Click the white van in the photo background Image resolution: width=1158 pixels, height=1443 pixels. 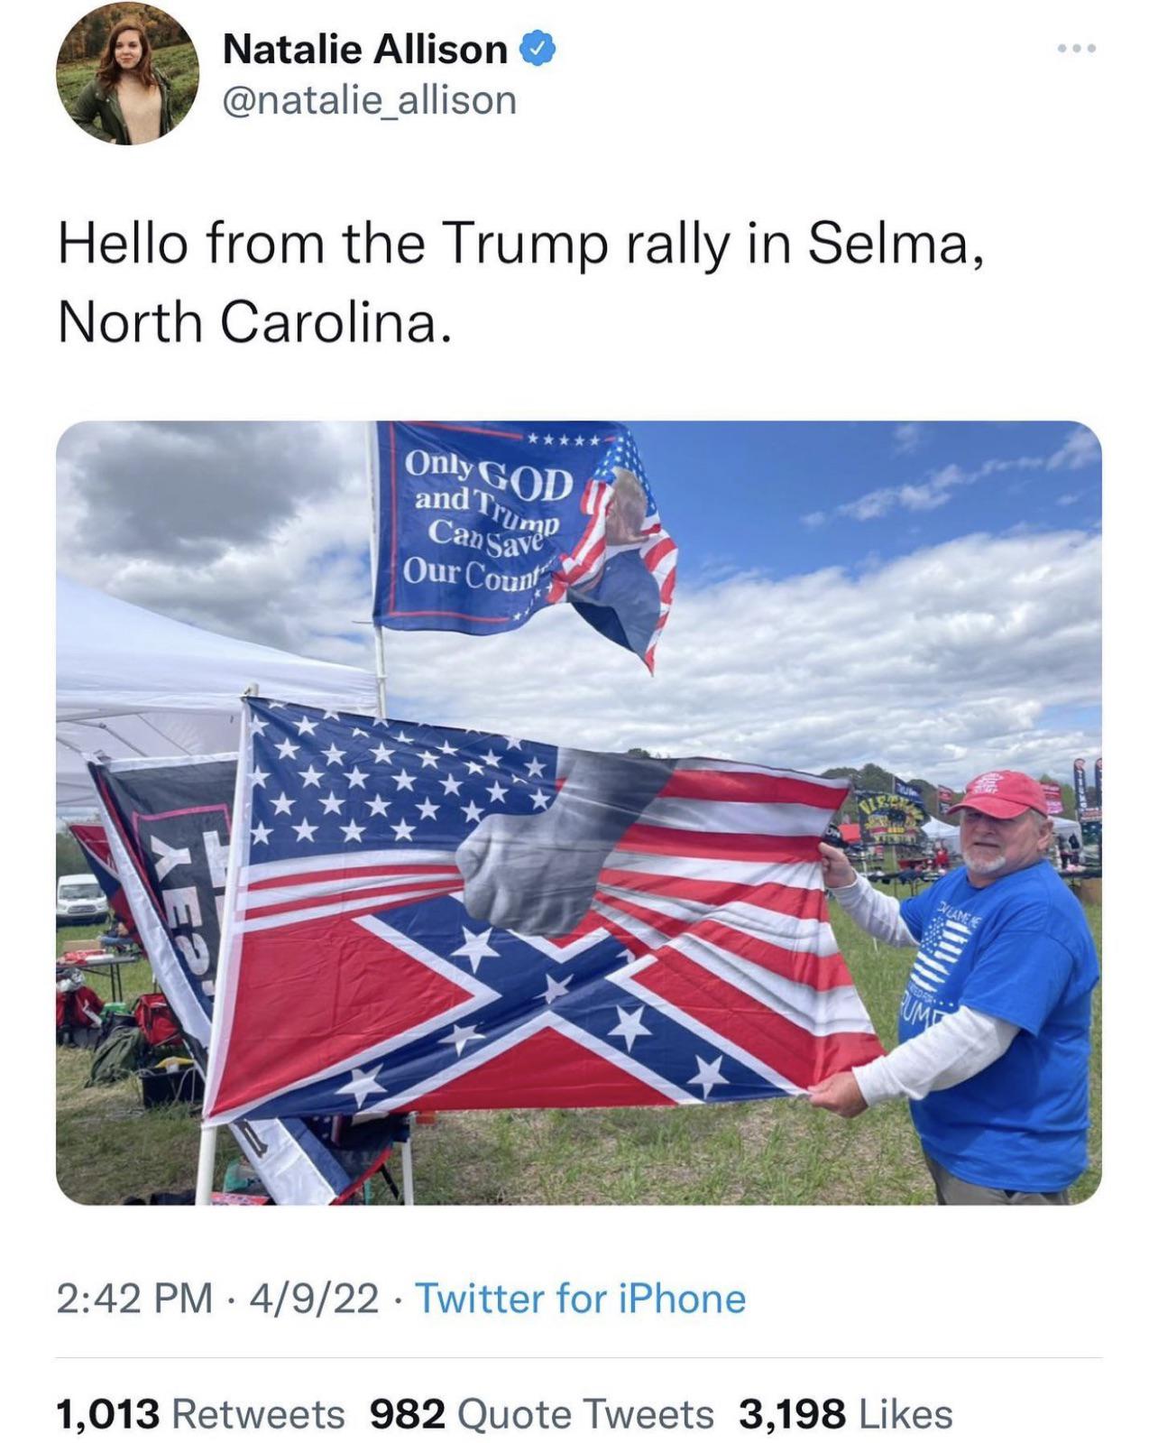(x=80, y=897)
